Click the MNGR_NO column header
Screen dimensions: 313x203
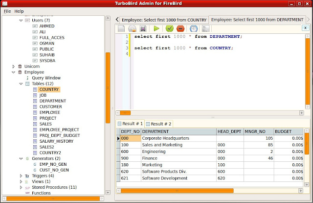[259, 131]
